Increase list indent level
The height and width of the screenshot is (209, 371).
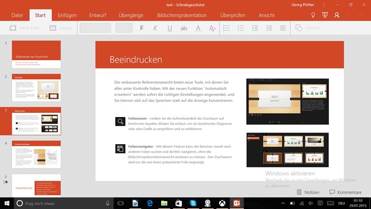pos(269,28)
